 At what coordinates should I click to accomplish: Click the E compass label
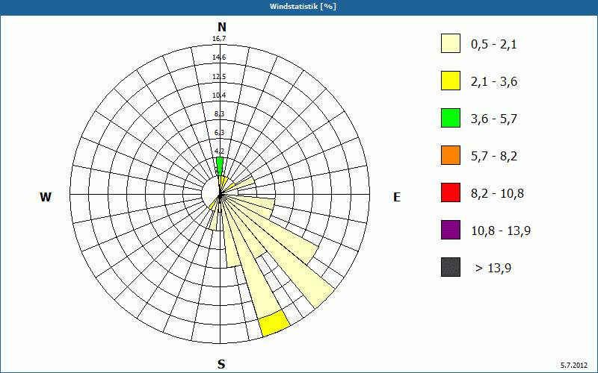pyautogui.click(x=397, y=197)
